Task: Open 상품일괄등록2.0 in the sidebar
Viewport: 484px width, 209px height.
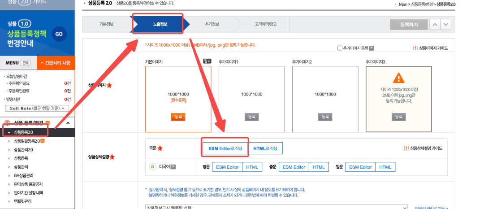Action: tap(26, 141)
